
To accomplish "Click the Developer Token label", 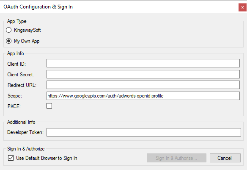I will click(25, 132).
